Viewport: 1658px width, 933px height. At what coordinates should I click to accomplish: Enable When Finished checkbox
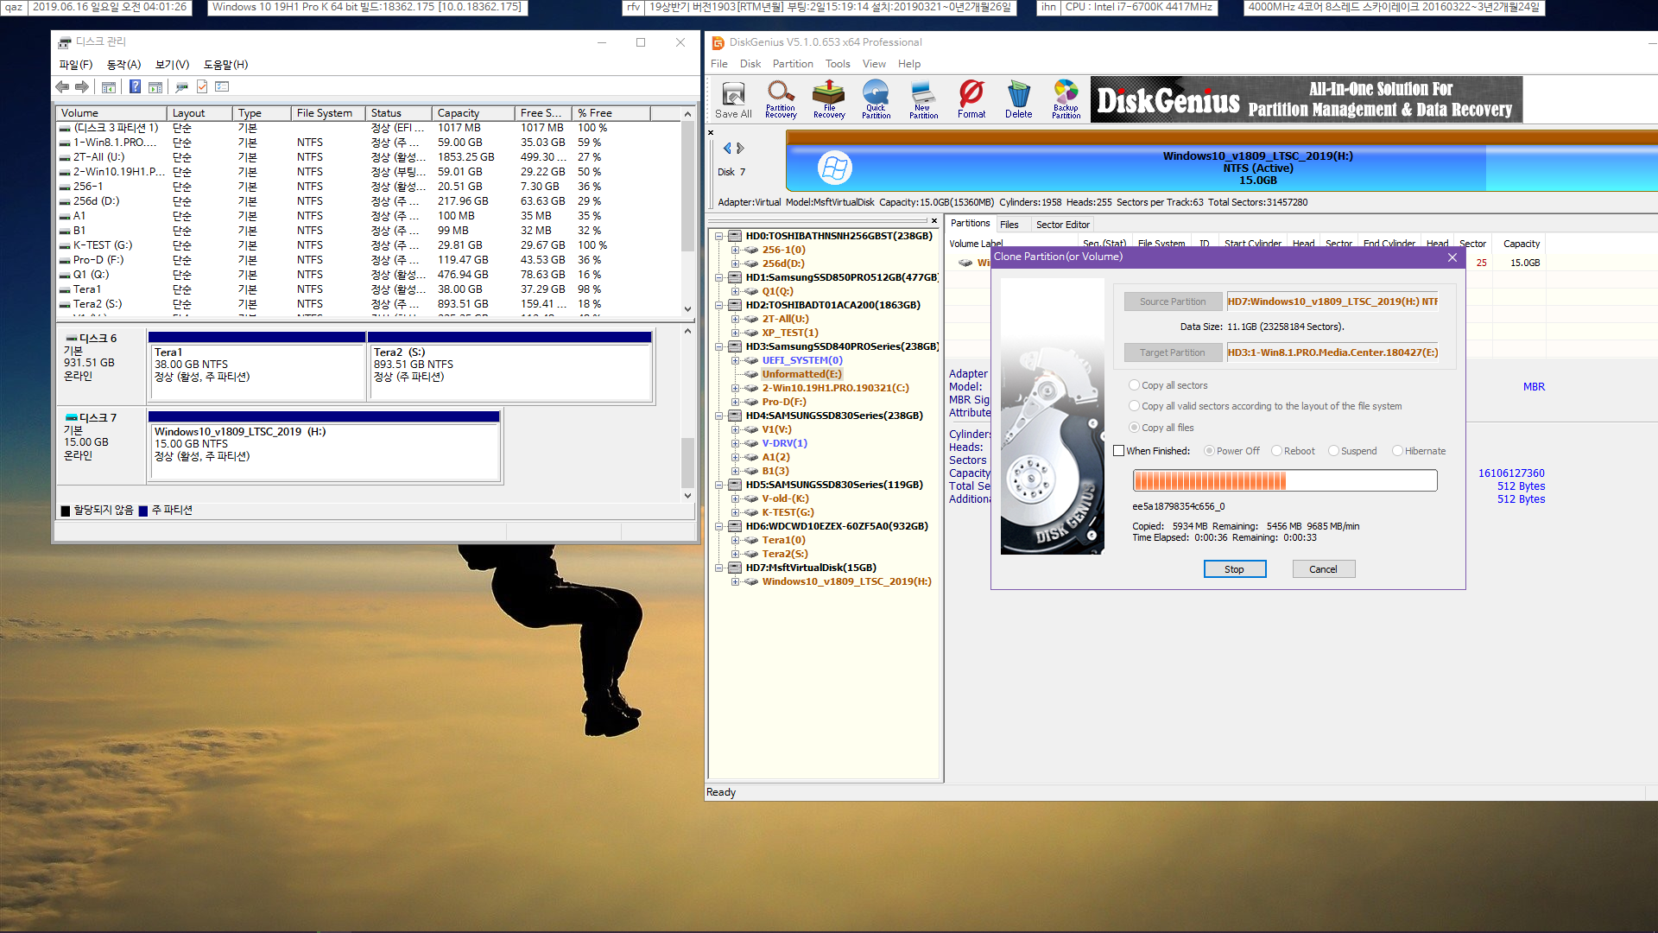pos(1119,451)
